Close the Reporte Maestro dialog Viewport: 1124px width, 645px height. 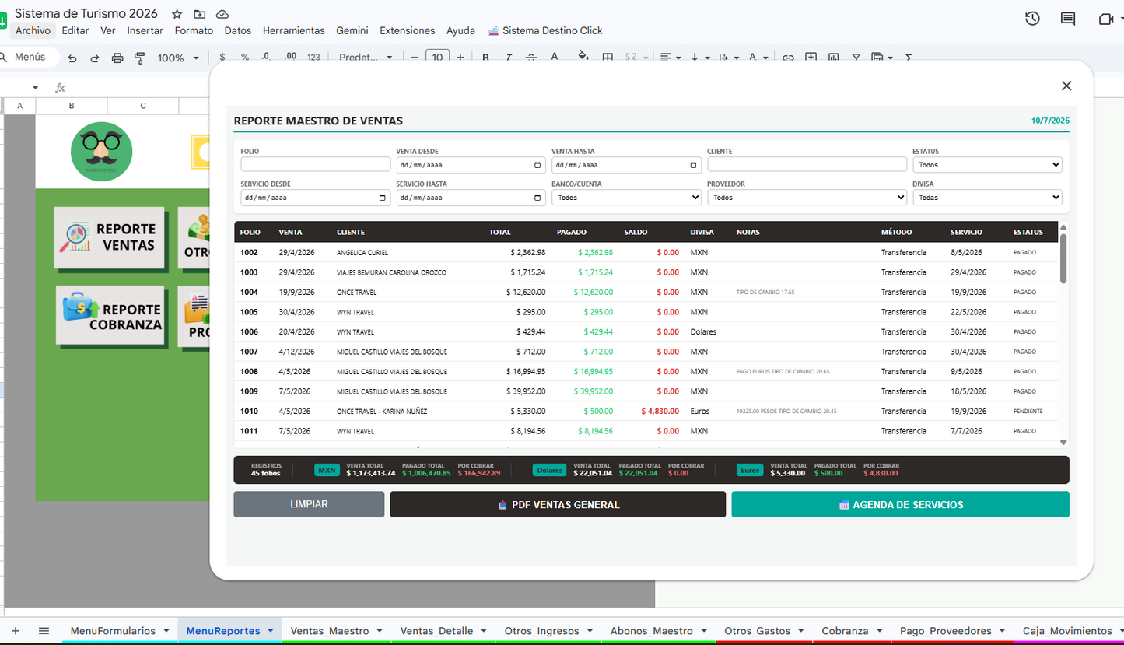click(1066, 86)
